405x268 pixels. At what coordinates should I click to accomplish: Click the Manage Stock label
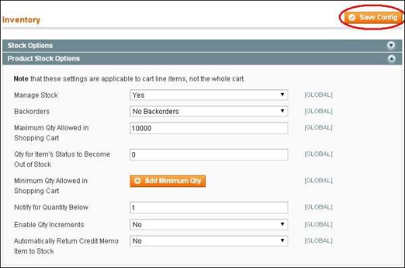tap(36, 96)
